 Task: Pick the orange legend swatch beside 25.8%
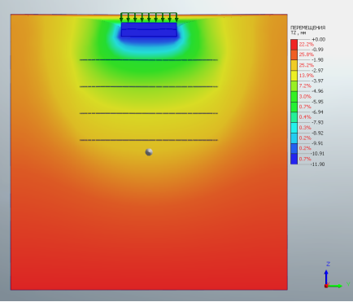coord(294,55)
